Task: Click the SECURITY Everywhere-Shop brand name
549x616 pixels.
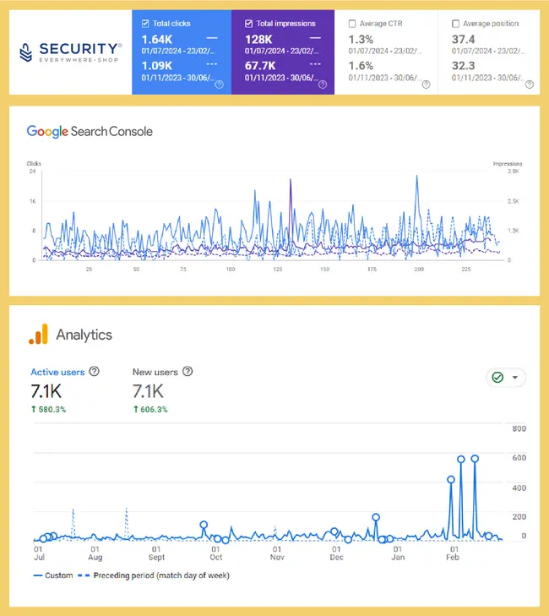Action: (80, 52)
